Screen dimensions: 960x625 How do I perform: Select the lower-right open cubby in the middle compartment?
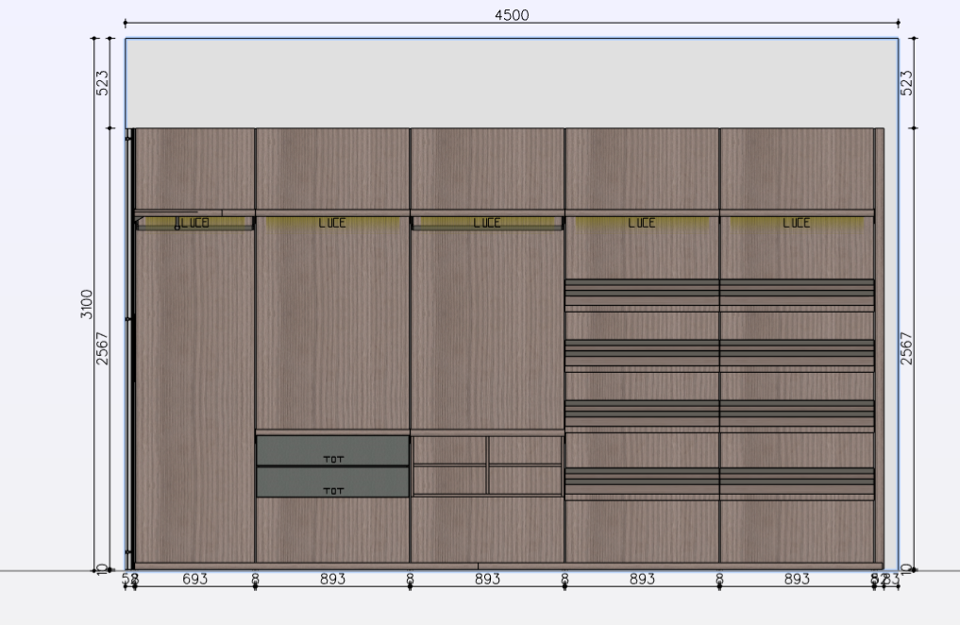point(525,481)
